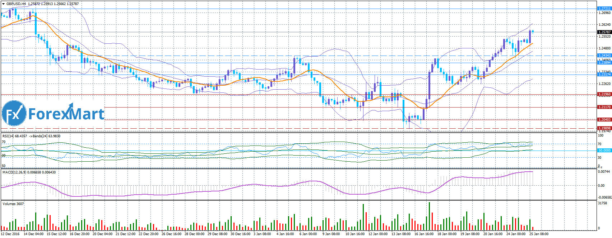Select the red 1.20403 price level tag
The width and height of the screenshot is (612, 238).
[604, 120]
